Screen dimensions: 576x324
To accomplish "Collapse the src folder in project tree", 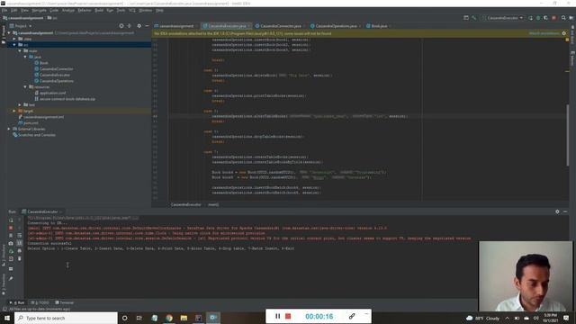I will [x=14, y=45].
